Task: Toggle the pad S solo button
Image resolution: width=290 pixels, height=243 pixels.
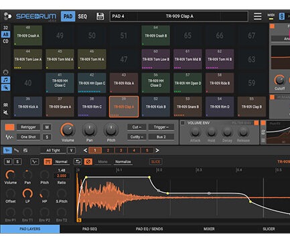Action: click(47, 137)
